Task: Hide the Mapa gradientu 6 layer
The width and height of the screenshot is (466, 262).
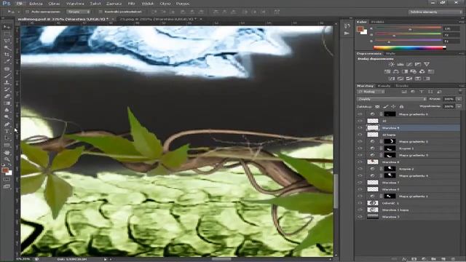Action: (x=360, y=114)
